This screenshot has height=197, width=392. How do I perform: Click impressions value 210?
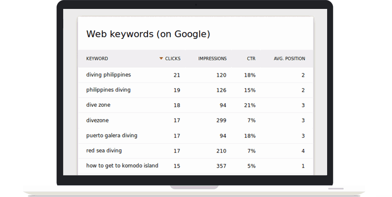(x=221, y=151)
